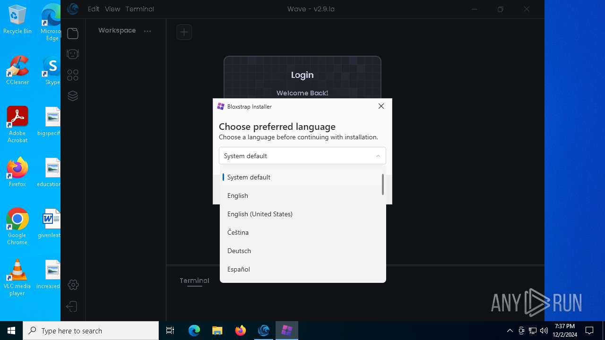The image size is (605, 340).
Task: Show hidden system tray icons
Action: (510, 331)
